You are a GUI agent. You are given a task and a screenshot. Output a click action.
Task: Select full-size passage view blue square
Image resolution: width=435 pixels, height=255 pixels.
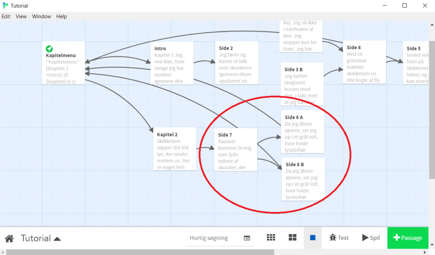(313, 238)
